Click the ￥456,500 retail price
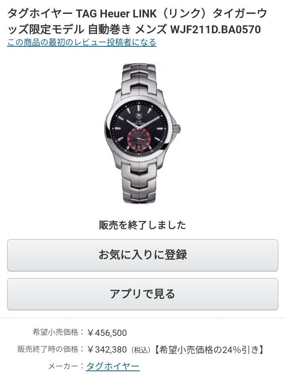 107,332
